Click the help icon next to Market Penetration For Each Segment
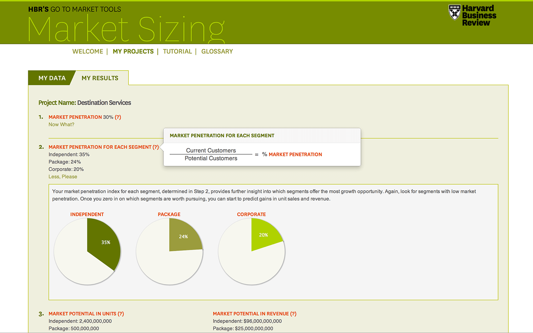The height and width of the screenshot is (333, 533). pyautogui.click(x=156, y=147)
